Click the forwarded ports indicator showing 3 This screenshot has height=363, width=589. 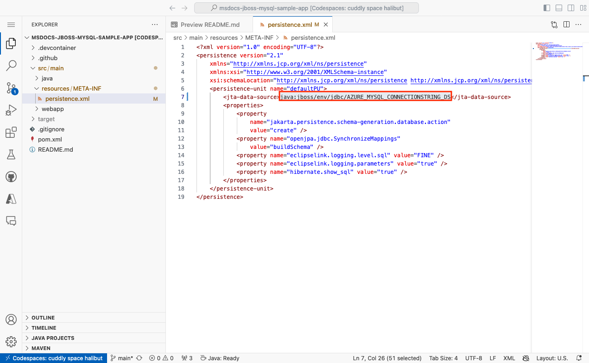pyautogui.click(x=187, y=358)
